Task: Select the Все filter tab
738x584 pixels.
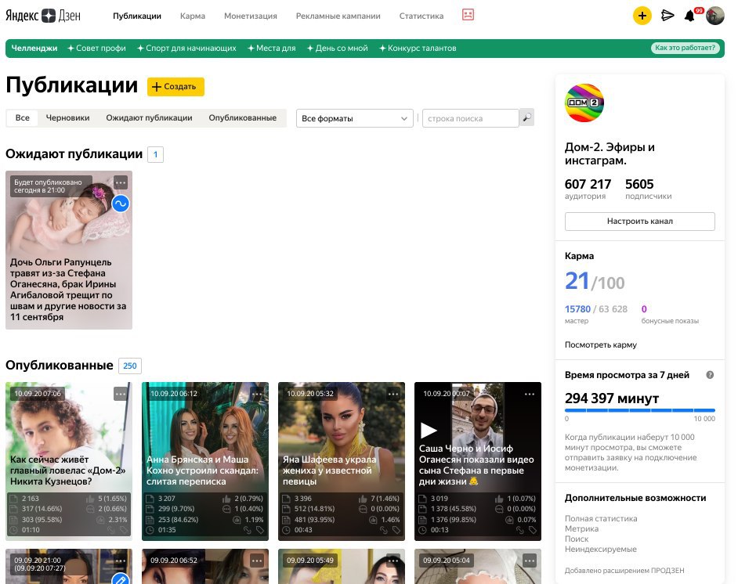Action: click(22, 117)
